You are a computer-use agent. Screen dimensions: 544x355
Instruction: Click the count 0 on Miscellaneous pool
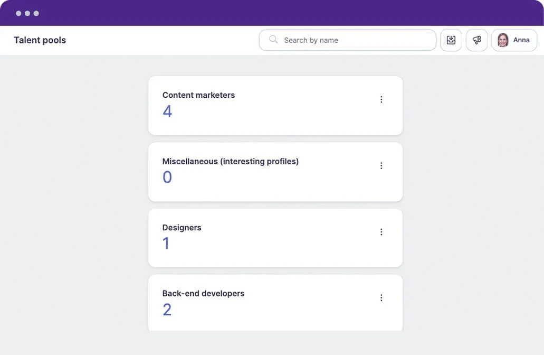167,177
